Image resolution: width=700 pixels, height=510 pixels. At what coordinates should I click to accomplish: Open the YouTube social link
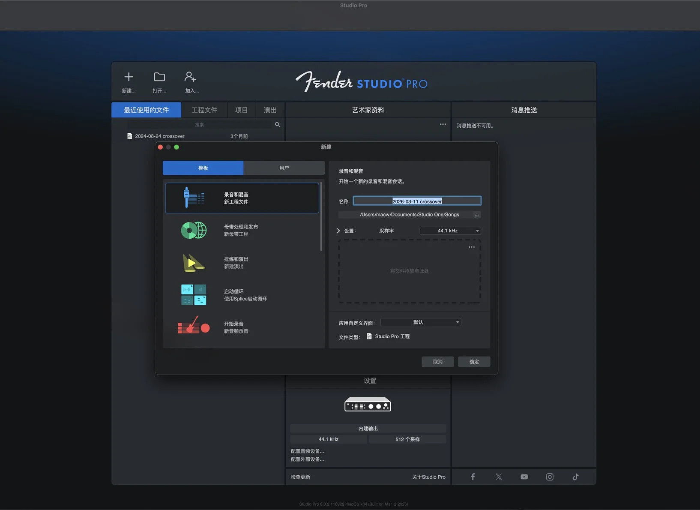coord(524,477)
